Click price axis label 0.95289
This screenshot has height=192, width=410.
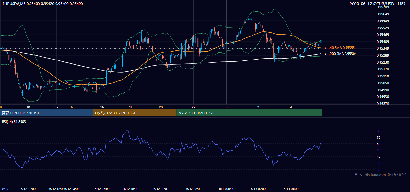coord(383,55)
